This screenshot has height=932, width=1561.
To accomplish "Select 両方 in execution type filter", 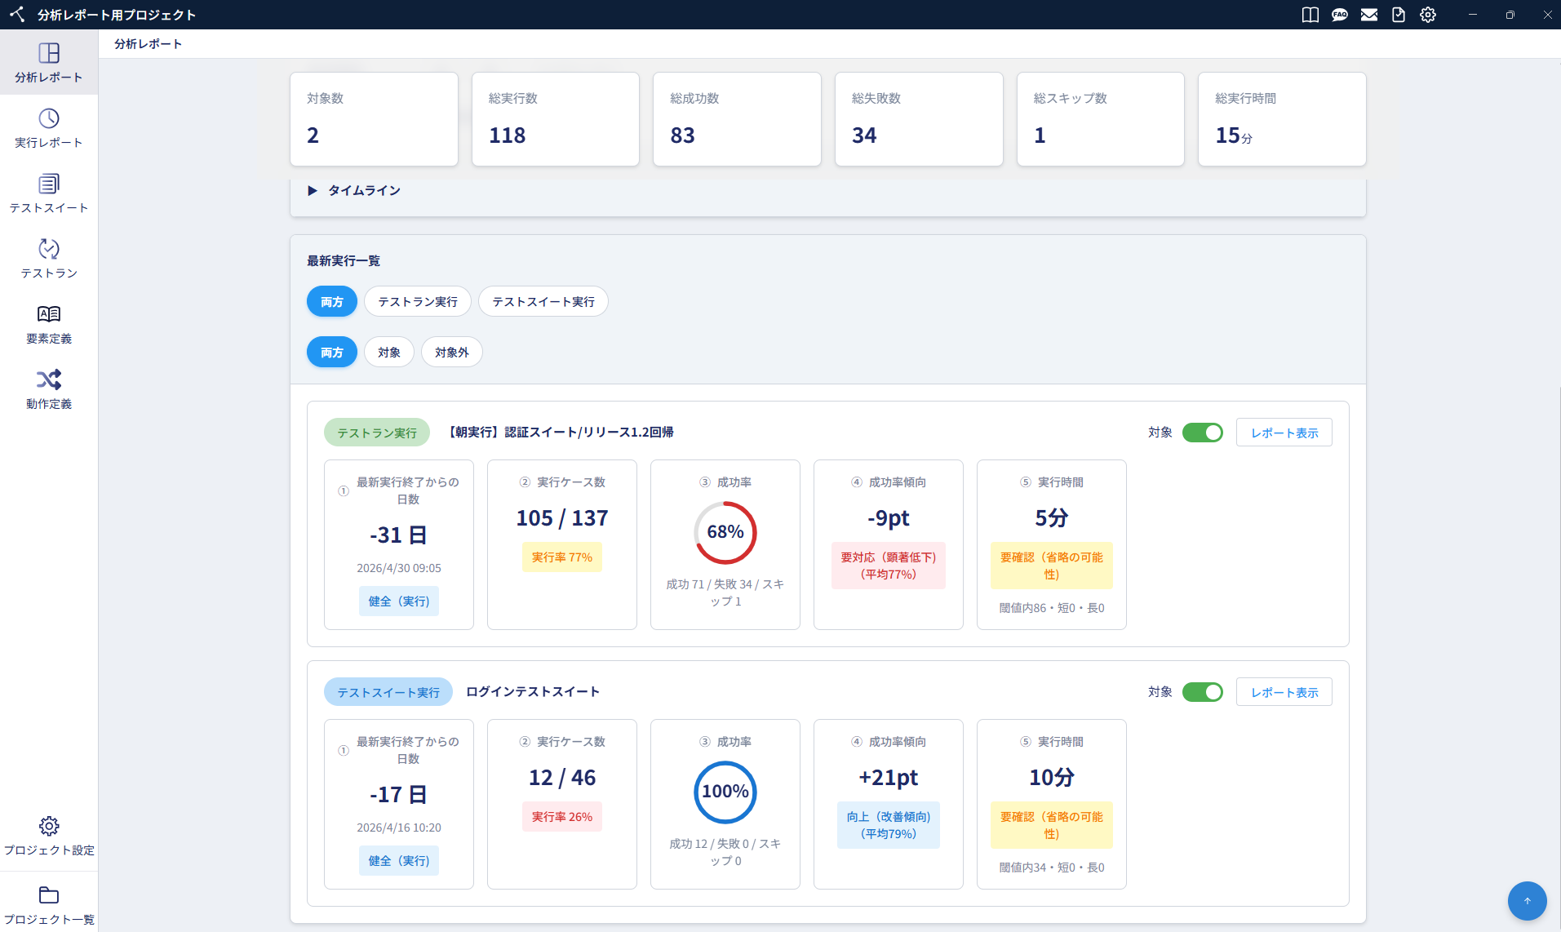I will click(332, 302).
